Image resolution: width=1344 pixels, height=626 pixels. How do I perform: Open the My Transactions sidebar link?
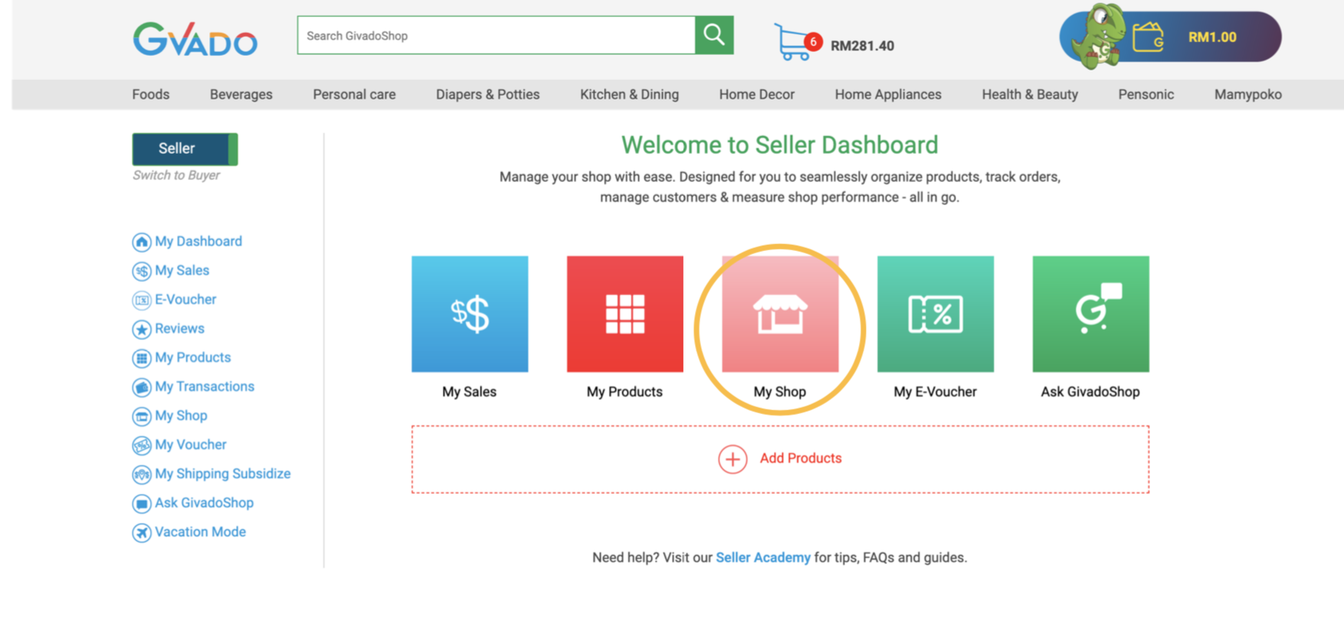(x=205, y=386)
